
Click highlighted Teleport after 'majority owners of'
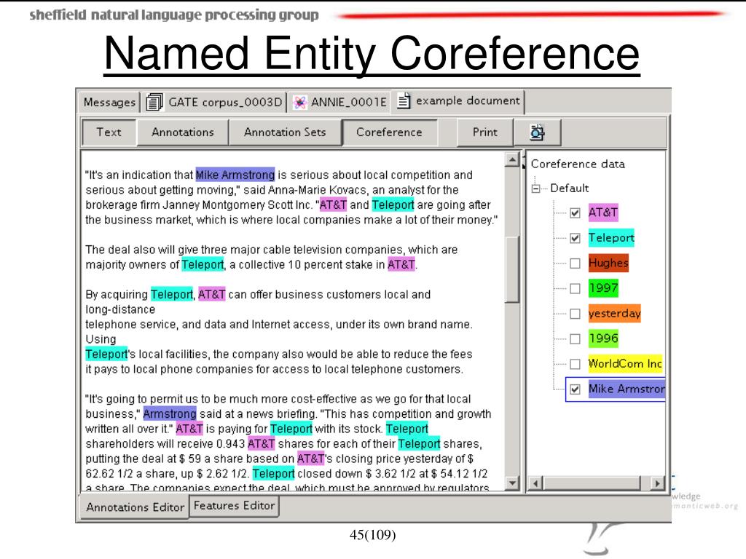point(203,264)
